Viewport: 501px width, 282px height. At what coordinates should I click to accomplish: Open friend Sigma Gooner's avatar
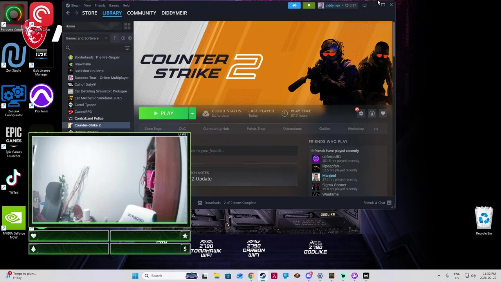click(x=316, y=186)
